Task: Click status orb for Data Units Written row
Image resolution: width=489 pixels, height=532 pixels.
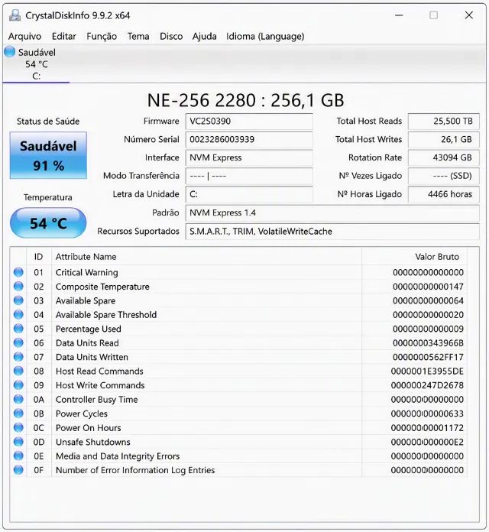Action: pyautogui.click(x=18, y=357)
